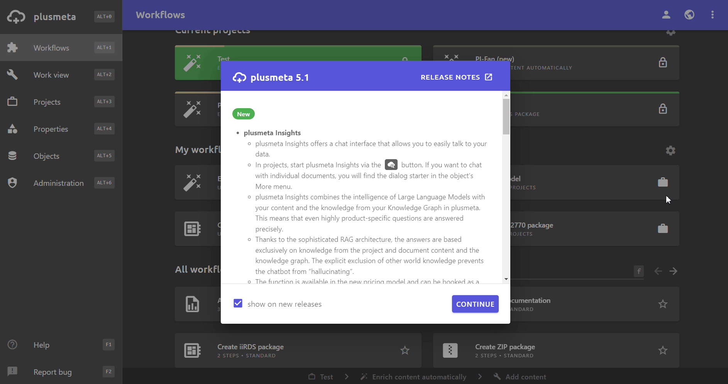Screen dimensions: 728x384
Task: Star the documentation STANDARD workflow
Action: [x=663, y=304]
